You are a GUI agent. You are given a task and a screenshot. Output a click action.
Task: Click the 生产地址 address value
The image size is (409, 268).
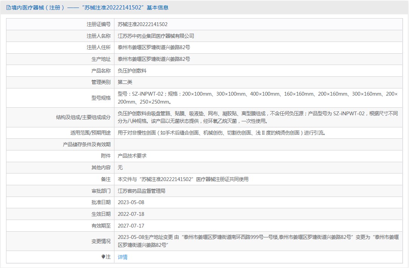154,59
